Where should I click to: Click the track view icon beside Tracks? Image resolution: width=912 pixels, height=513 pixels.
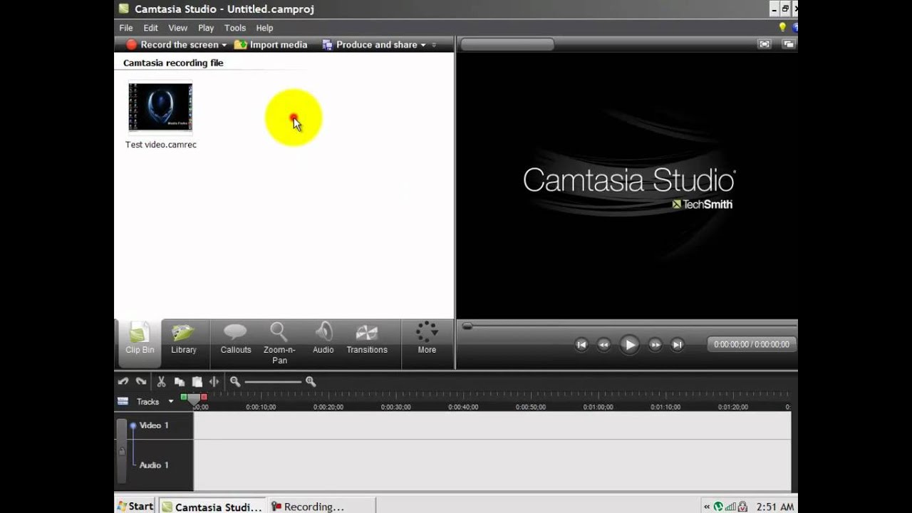[123, 401]
